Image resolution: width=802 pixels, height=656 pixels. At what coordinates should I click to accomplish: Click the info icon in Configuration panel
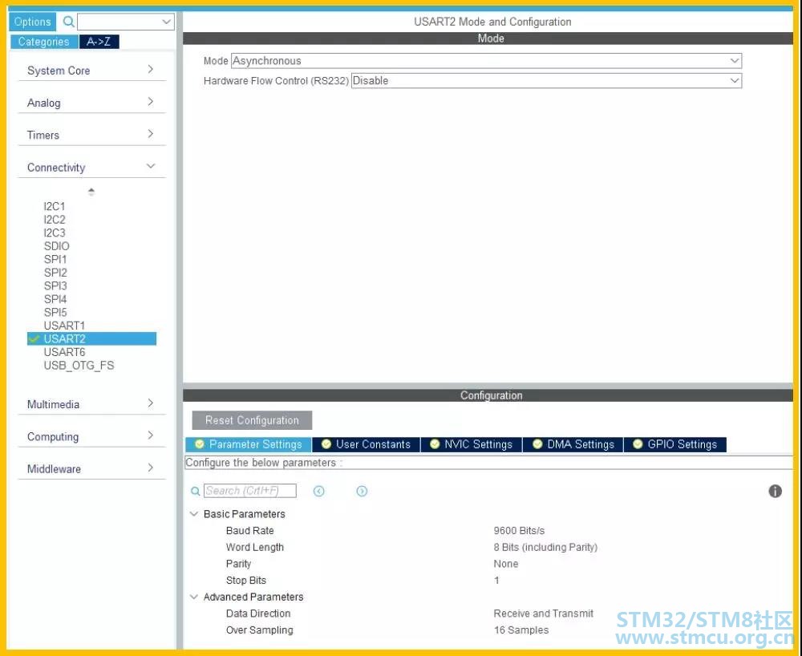(x=775, y=492)
